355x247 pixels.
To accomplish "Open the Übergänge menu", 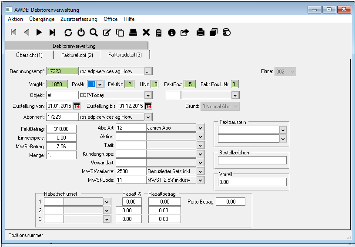I will 42,19.
